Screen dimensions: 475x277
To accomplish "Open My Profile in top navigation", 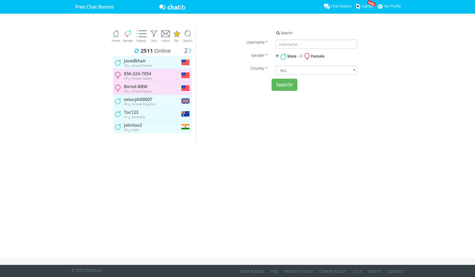I will [389, 6].
